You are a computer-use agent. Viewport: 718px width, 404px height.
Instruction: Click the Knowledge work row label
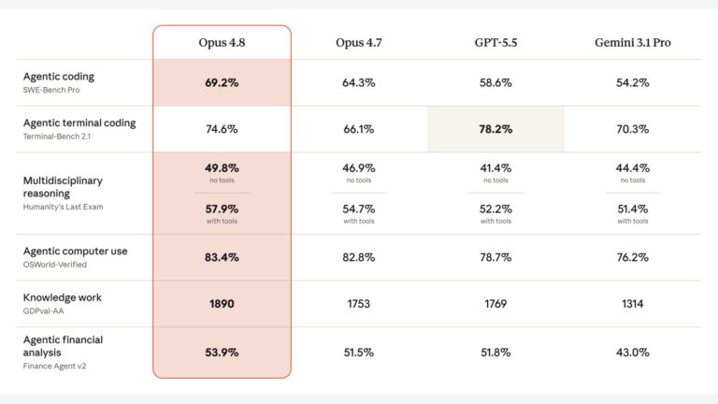coord(63,297)
